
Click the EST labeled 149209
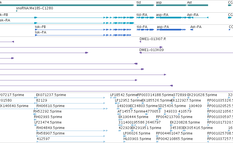click(123, 106)
